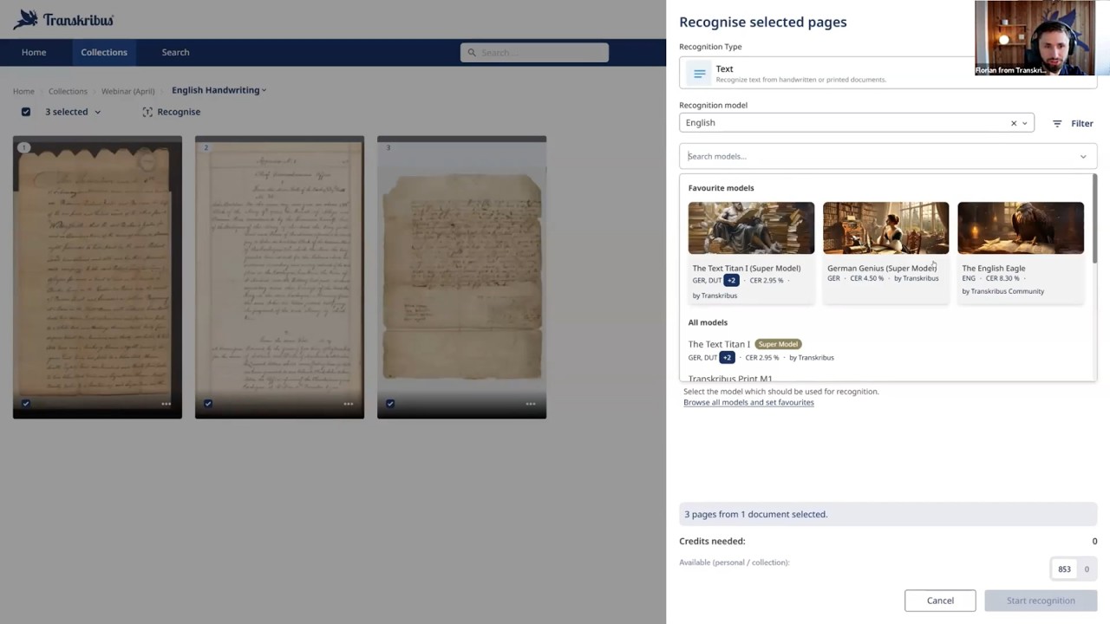
Task: Open the Search tab in navigation
Action: click(x=175, y=52)
